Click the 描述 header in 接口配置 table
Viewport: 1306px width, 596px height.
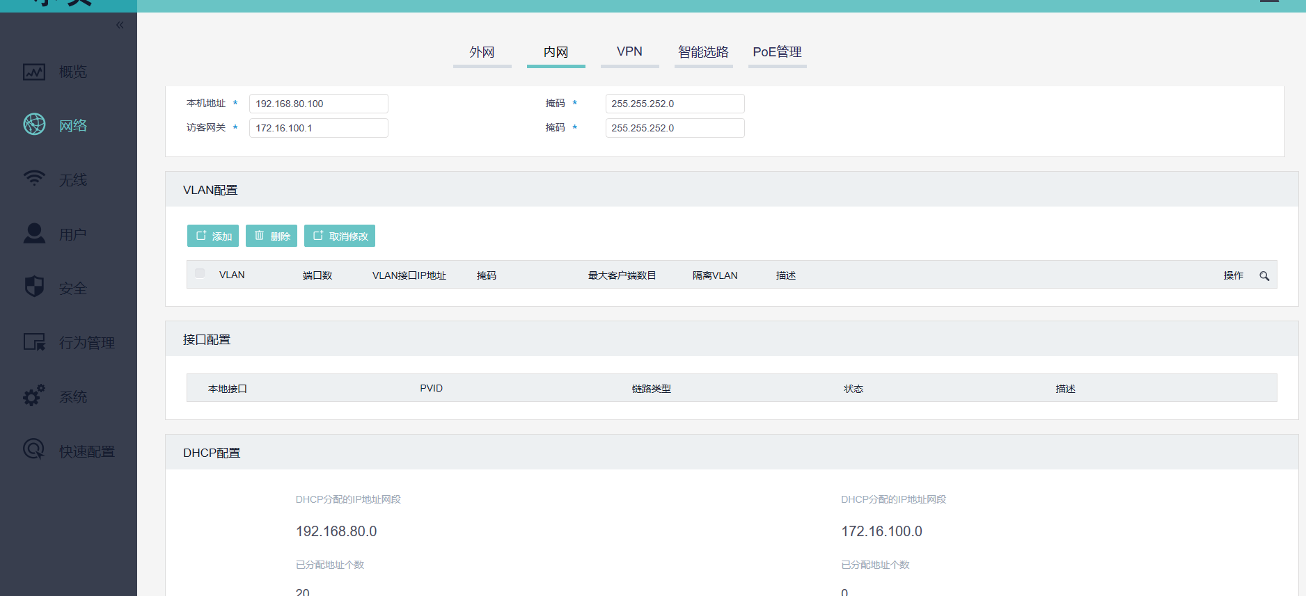tap(1065, 389)
